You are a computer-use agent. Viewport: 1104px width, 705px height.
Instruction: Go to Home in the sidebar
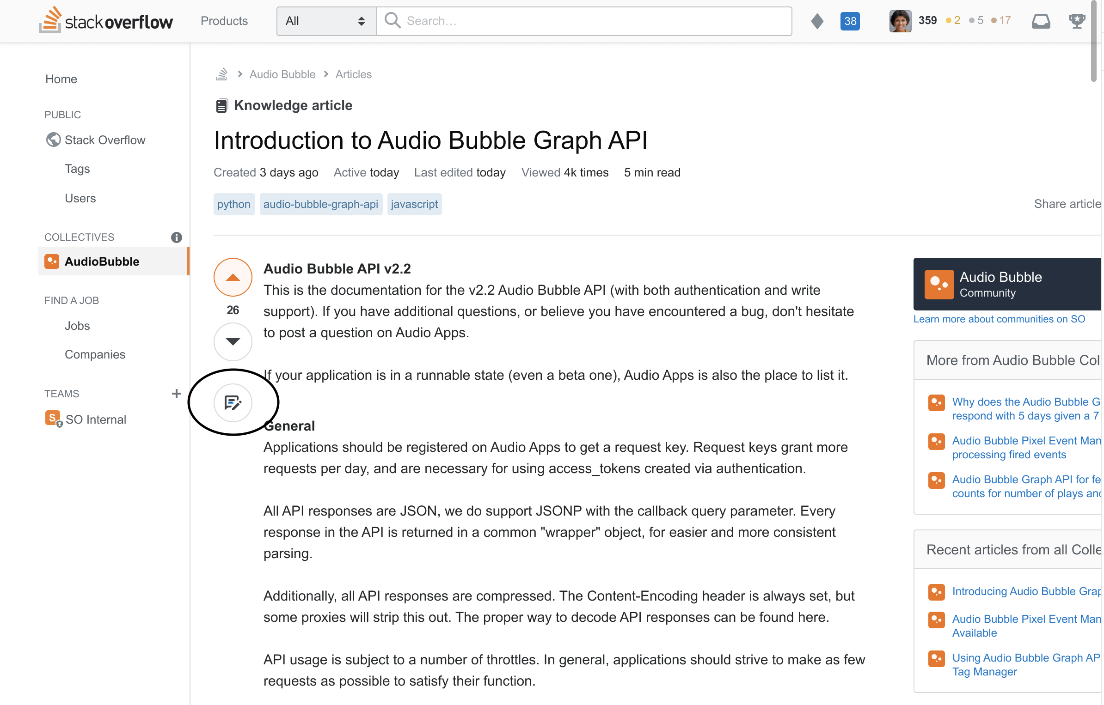61,79
